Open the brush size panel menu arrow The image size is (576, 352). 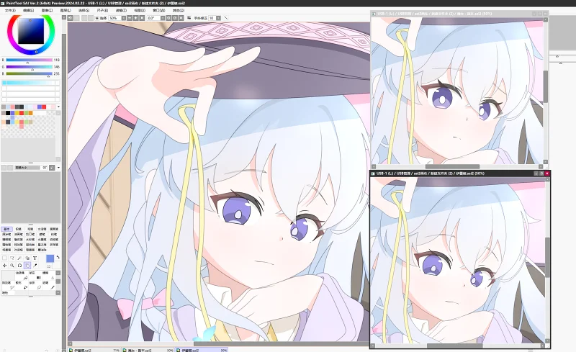pos(59,168)
